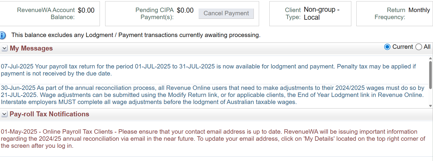This screenshot has width=433, height=161.
Task: Collapse the Pay-roll Tax Notifications arrow
Action: pos(4,114)
